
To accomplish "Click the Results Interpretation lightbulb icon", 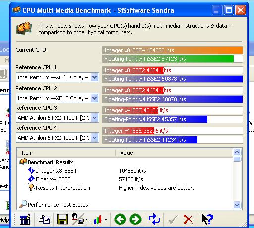I will tap(31, 187).
